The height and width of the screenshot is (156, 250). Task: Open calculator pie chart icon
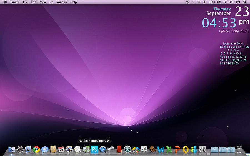(x=136, y=149)
